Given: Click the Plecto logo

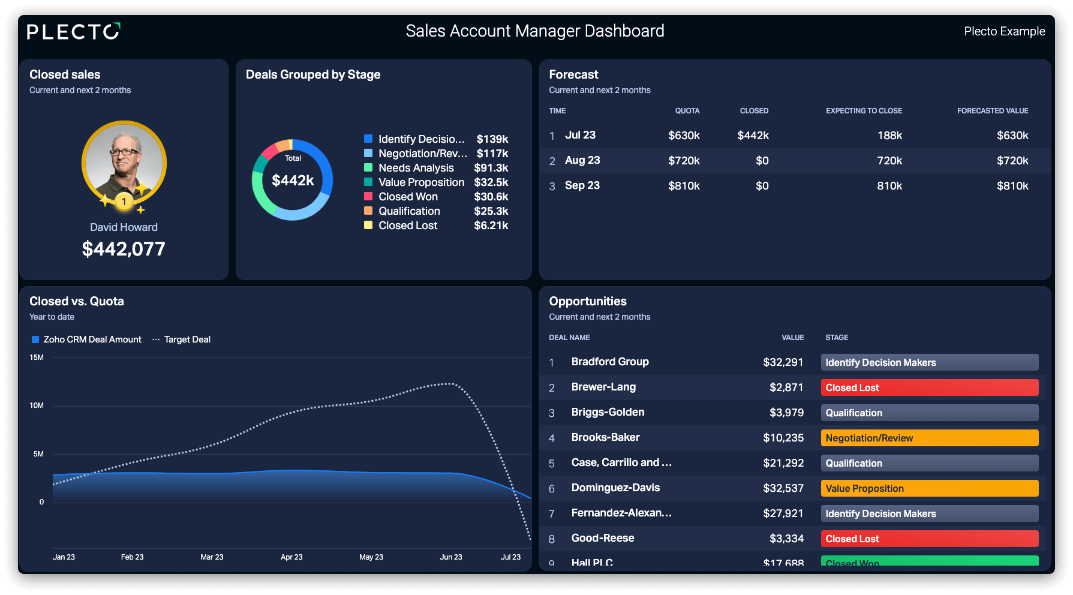Looking at the screenshot, I should 74,31.
